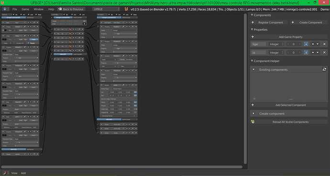Open the ligar property Integer type dropdown

[x=276, y=44]
